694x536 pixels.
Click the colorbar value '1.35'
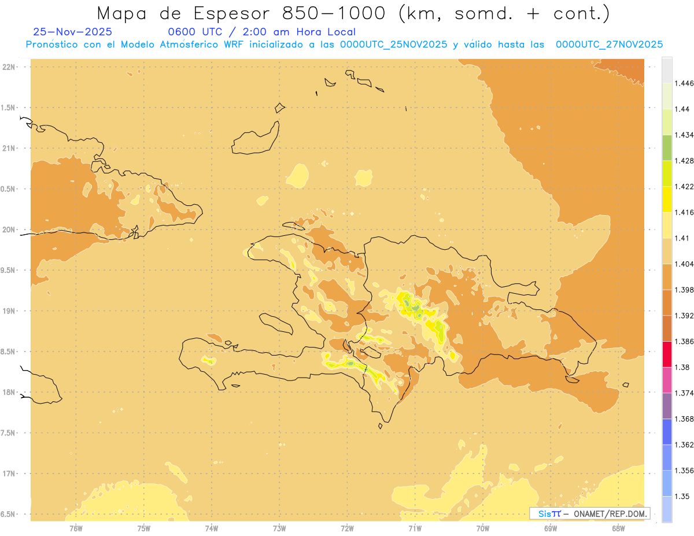click(682, 497)
